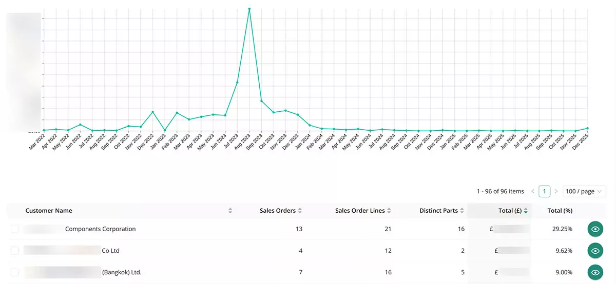Click the Customer Name column header
The image size is (616, 284).
click(49, 211)
